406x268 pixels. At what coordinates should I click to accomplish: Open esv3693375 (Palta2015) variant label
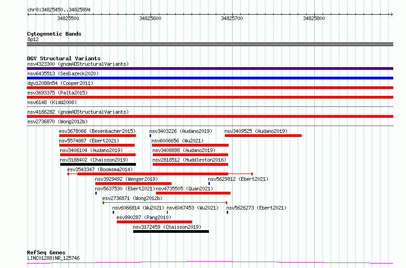tap(57, 93)
